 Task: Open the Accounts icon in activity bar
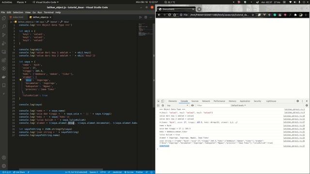pos(4,158)
